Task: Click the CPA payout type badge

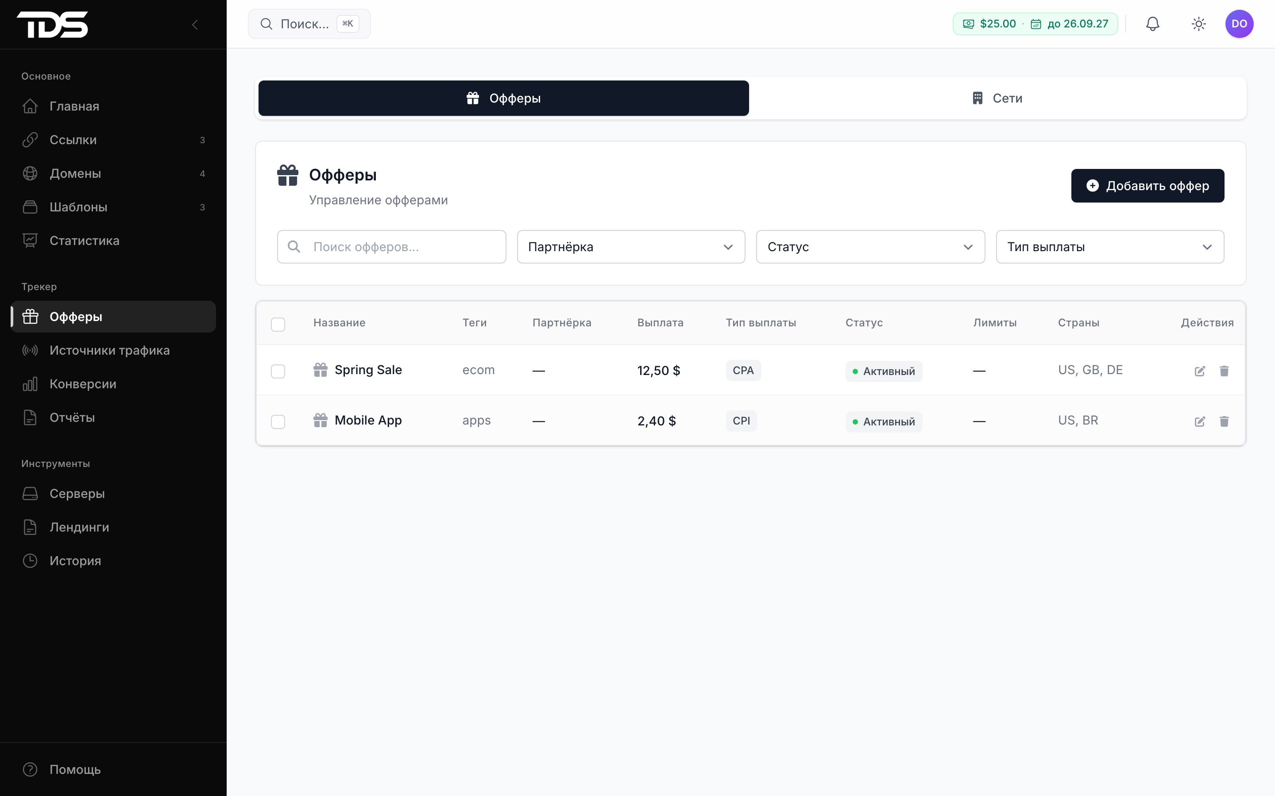Action: (x=743, y=371)
